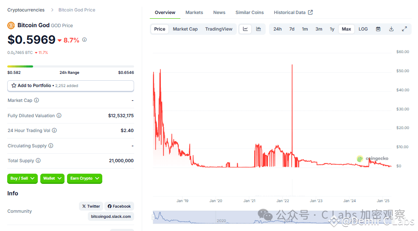Show 24 Hour Trading Vol info icon
This screenshot has width=418, height=231.
click(54, 130)
